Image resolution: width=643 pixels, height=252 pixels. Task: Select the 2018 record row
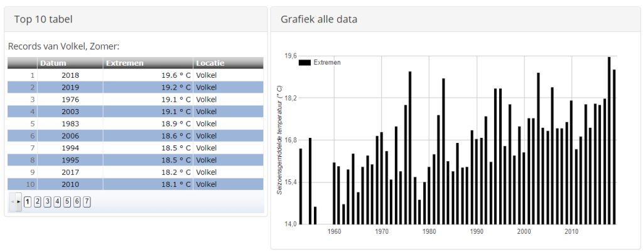(x=136, y=75)
